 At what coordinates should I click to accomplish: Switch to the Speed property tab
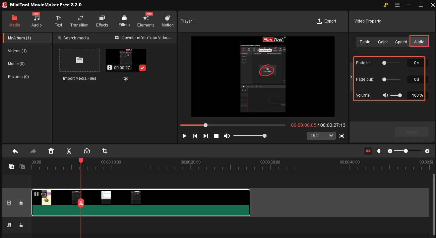click(x=401, y=42)
